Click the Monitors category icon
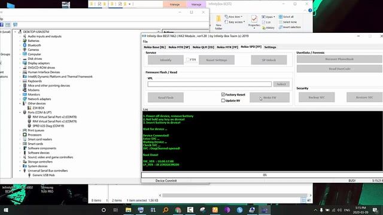Screen dimensions: 383x215 (25, 94)
